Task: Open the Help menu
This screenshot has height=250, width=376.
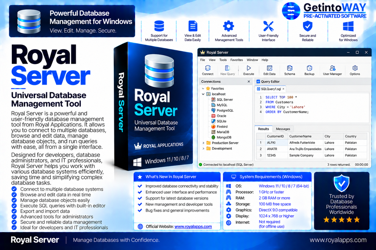Action: pyautogui.click(x=265, y=60)
